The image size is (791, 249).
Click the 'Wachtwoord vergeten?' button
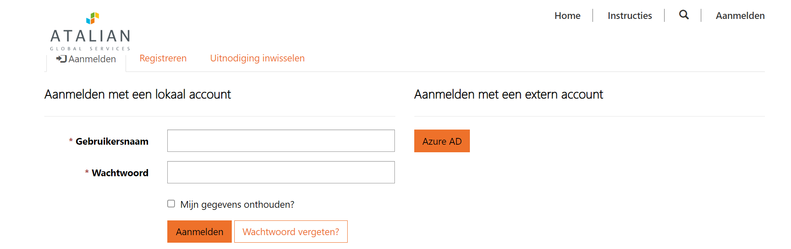[x=291, y=232]
